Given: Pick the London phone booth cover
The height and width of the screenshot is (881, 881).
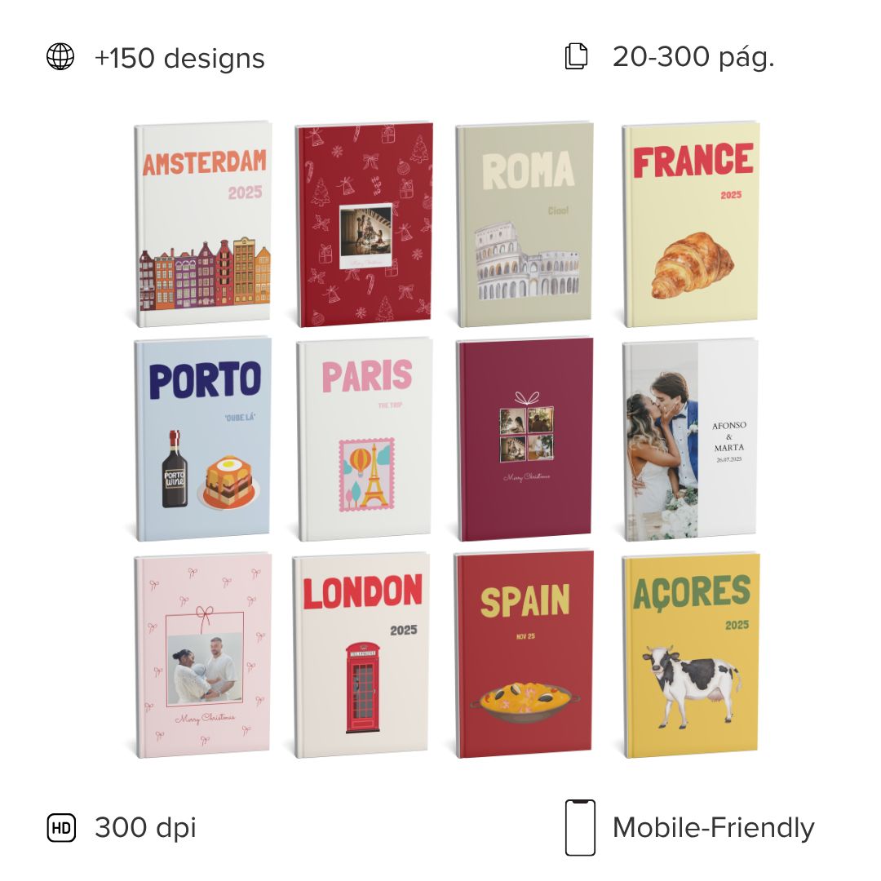Looking at the screenshot, I should pos(361,655).
